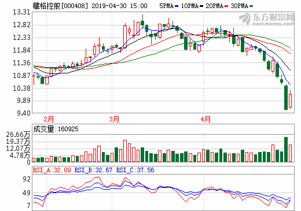
Task: Click the timestamp 2019-04-30 15:00
Action: [119, 6]
